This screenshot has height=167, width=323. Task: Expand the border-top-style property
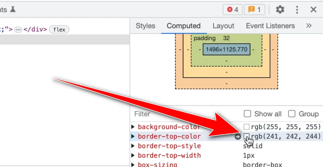pyautogui.click(x=133, y=146)
